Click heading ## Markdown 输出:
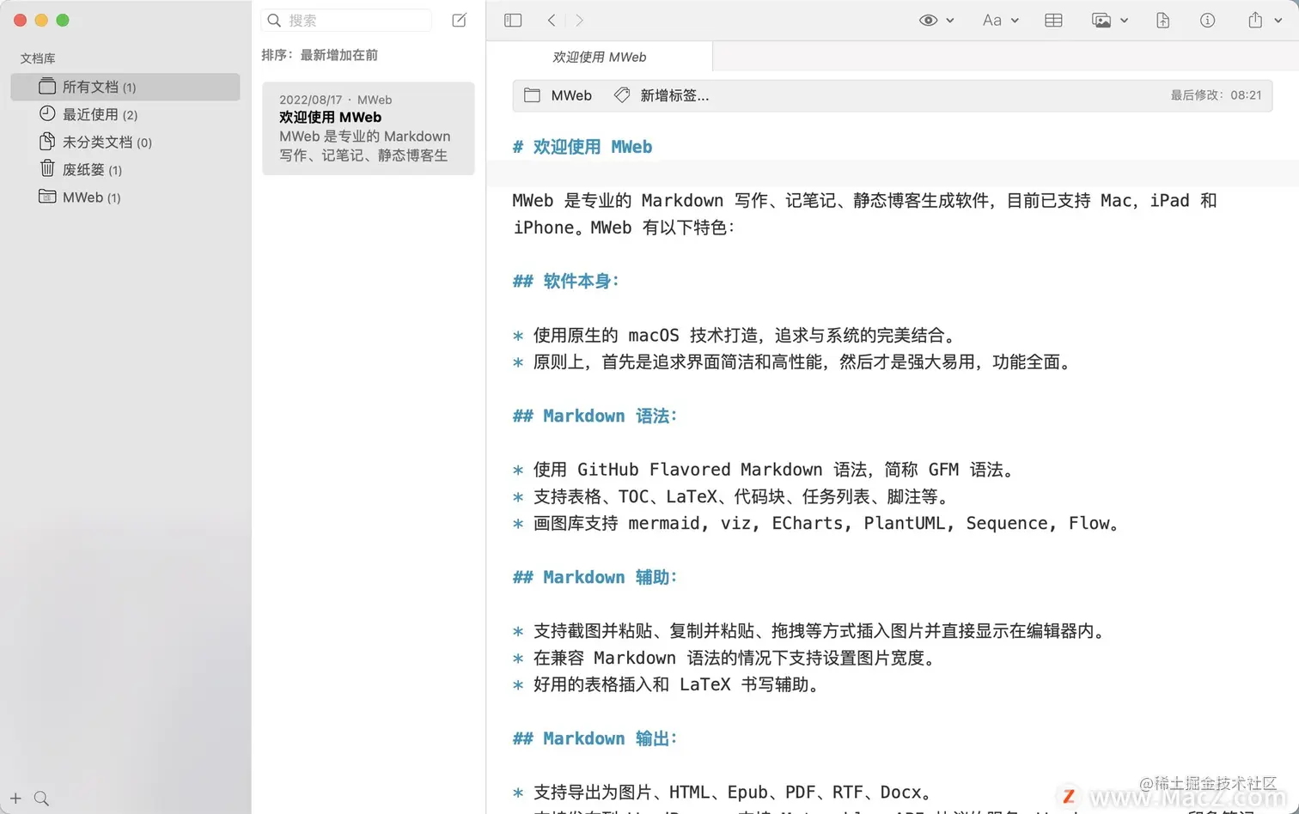Screen dimensions: 1299x814 pyautogui.click(x=595, y=738)
